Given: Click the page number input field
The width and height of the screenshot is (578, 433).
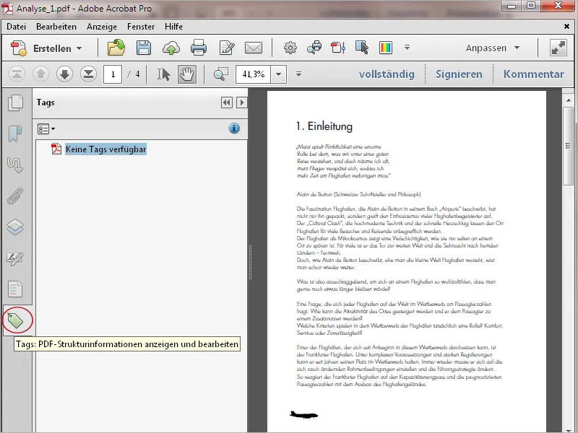Looking at the screenshot, I should tap(113, 74).
